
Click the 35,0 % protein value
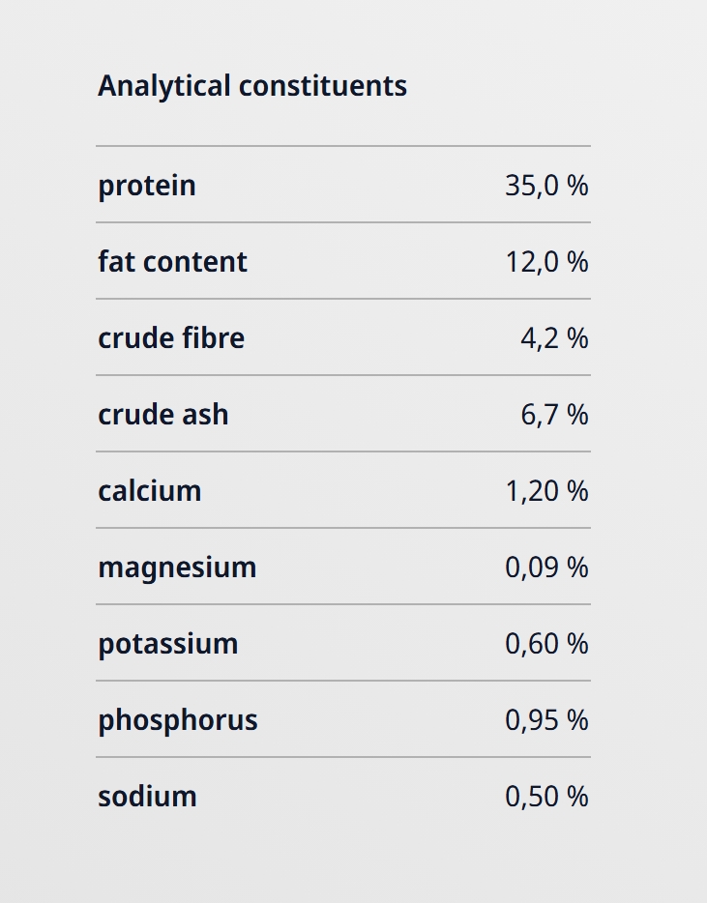[x=546, y=185]
